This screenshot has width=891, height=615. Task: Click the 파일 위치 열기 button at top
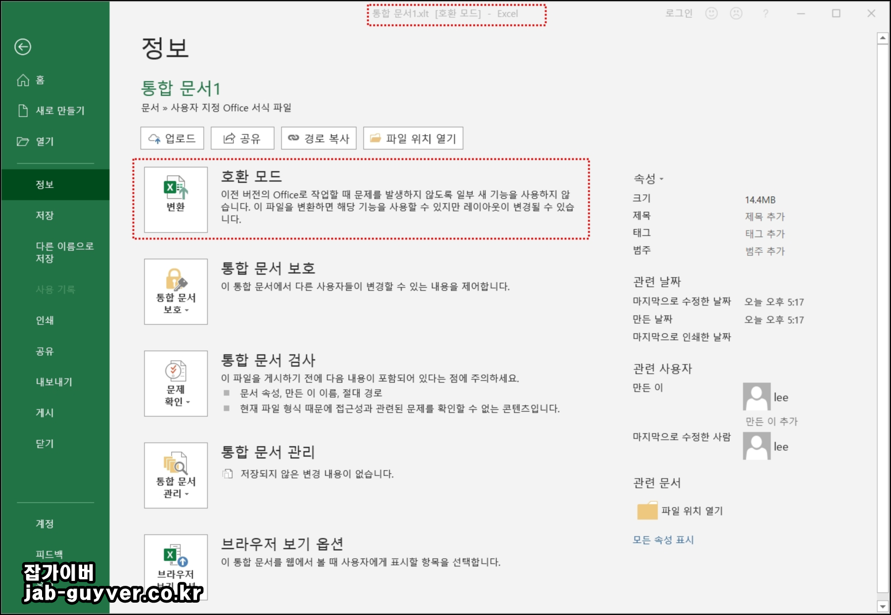[413, 138]
